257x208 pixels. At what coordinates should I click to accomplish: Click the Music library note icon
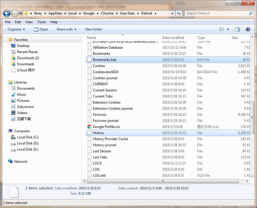tap(13, 95)
